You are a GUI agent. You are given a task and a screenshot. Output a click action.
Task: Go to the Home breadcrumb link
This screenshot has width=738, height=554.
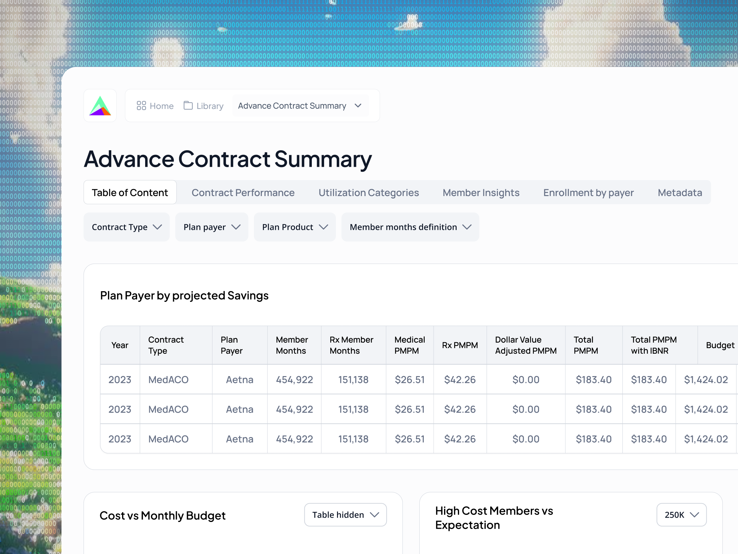[x=155, y=106]
